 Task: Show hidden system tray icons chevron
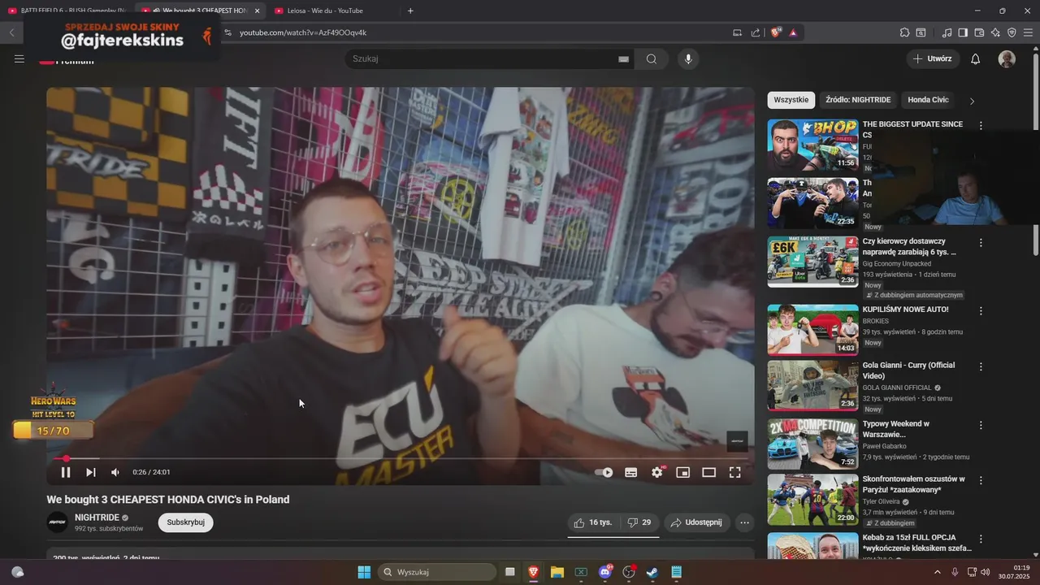938,572
